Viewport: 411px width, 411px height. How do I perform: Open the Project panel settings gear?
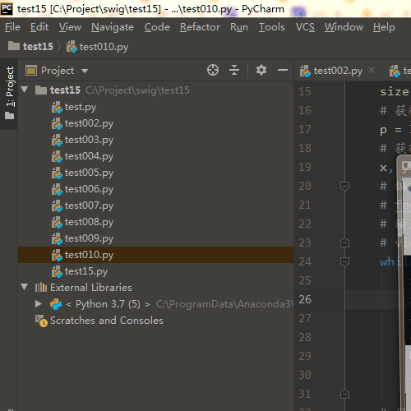pyautogui.click(x=261, y=70)
